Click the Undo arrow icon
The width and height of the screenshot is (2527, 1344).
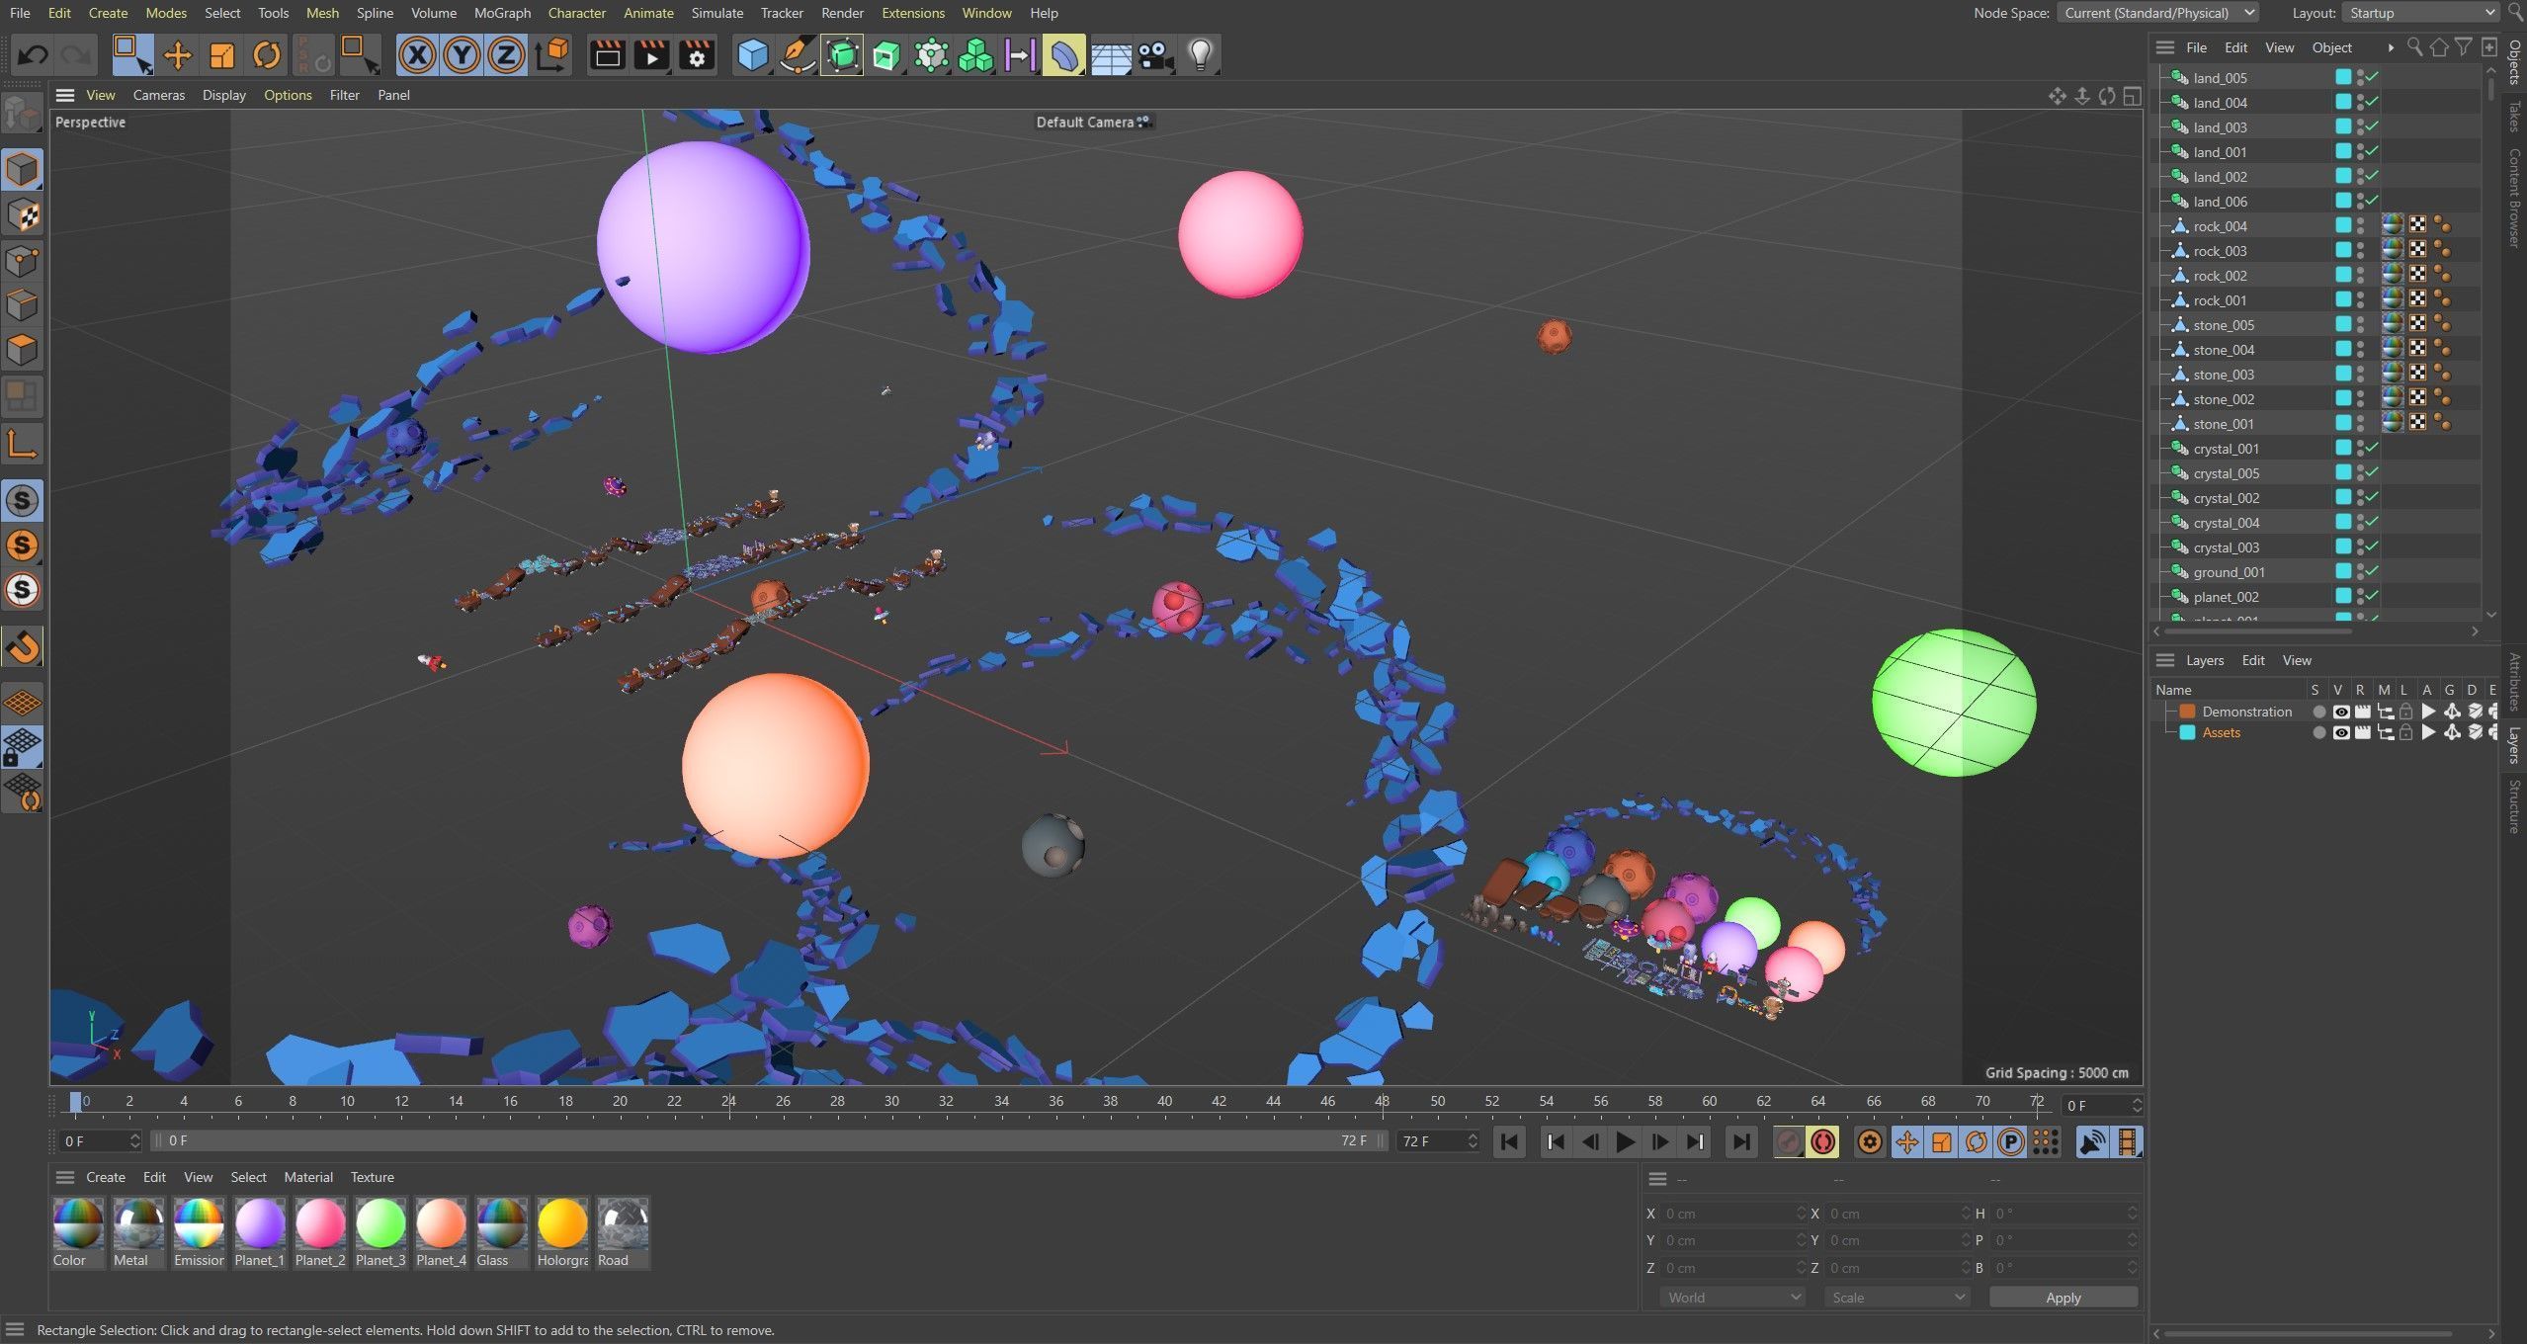pos(33,55)
